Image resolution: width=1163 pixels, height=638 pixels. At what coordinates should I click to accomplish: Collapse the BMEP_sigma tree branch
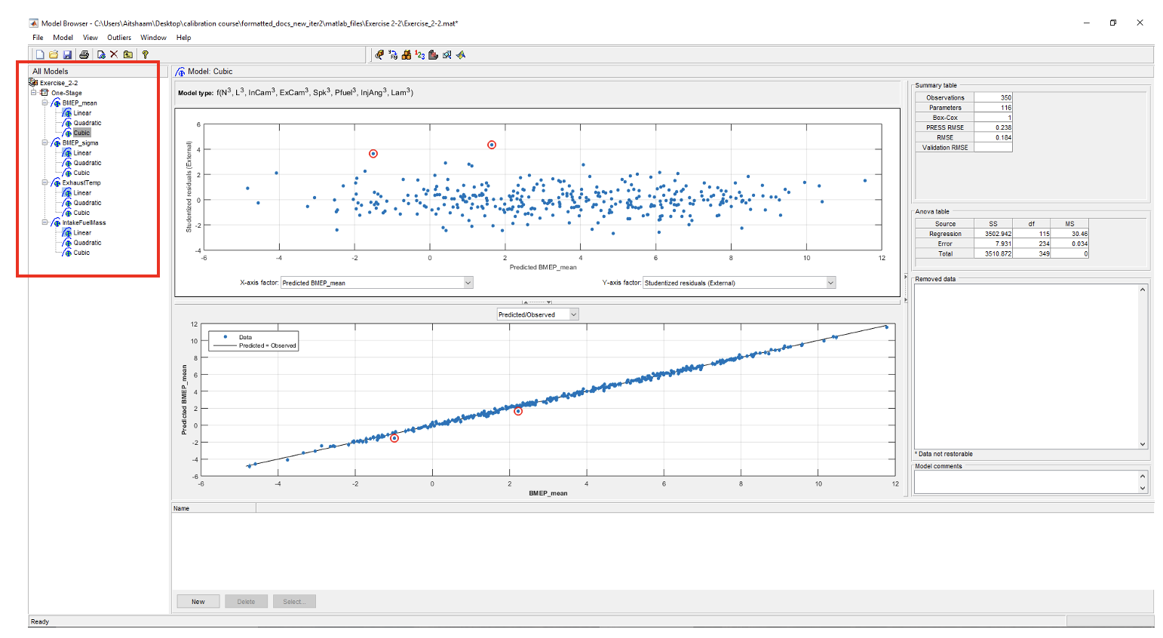(x=44, y=143)
